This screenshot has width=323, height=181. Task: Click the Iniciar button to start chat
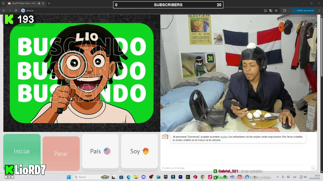22,151
